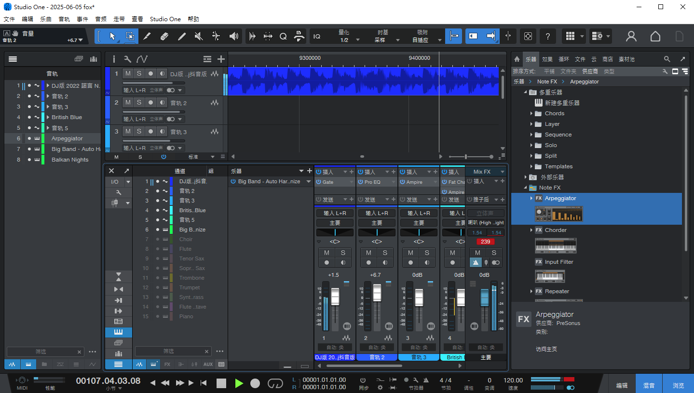Expand the 外部乐器 node
The height and width of the screenshot is (393, 694).
[526, 177]
